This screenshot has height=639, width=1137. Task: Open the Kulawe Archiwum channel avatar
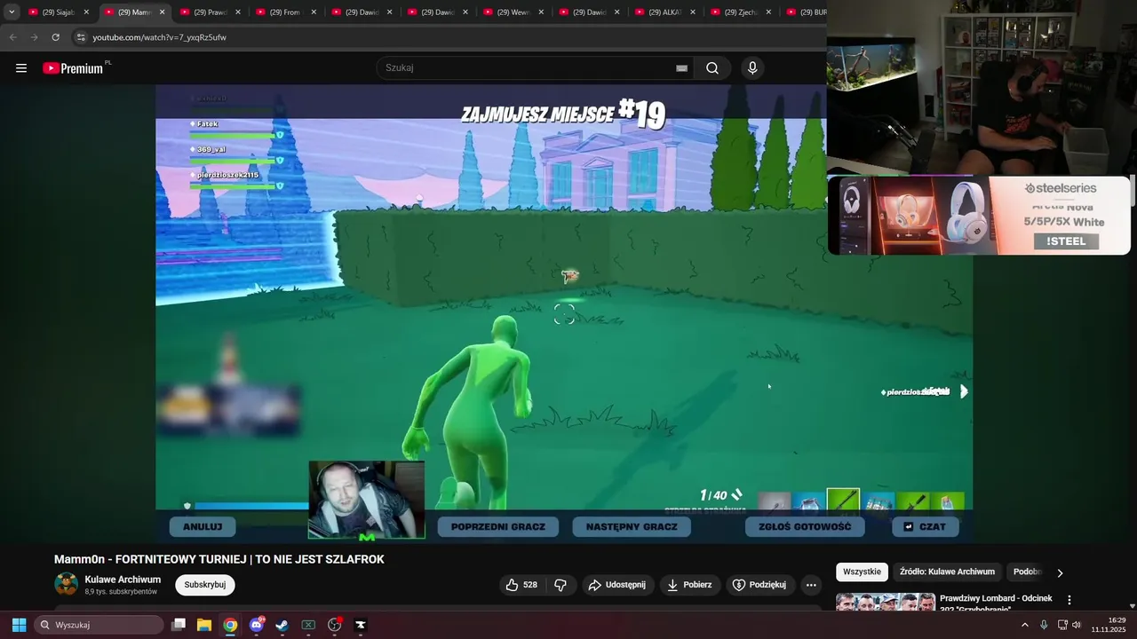click(67, 584)
